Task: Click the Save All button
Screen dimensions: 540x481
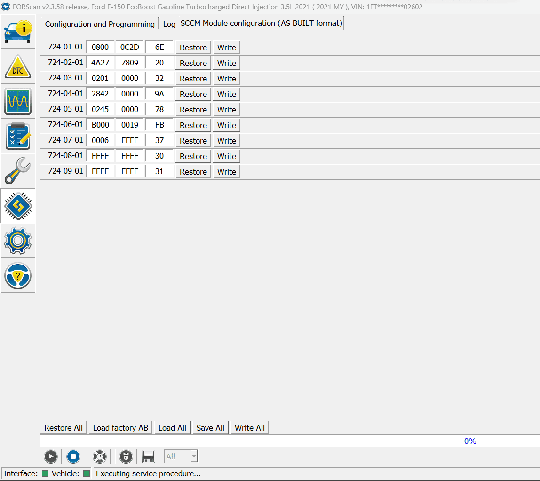Action: (210, 428)
